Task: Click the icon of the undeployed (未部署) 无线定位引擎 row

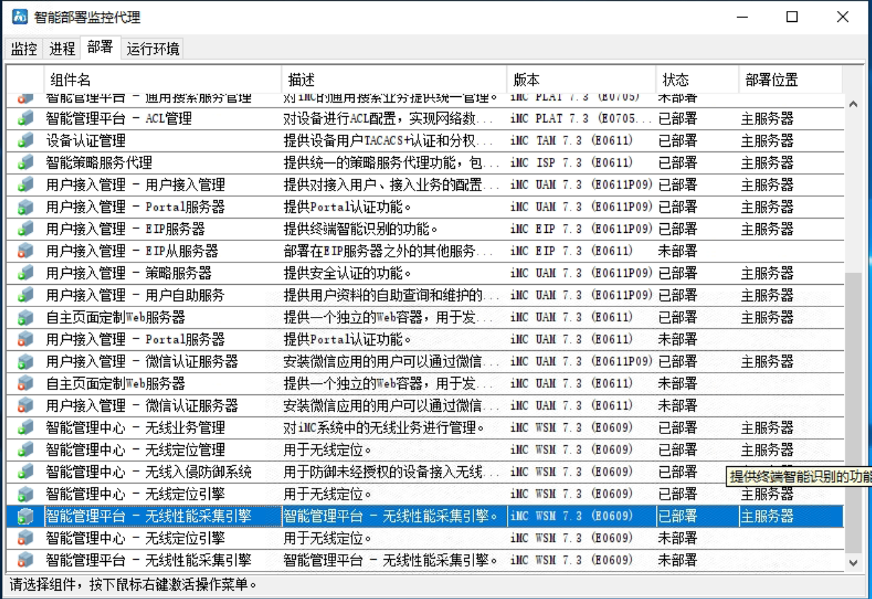Action: (x=26, y=538)
